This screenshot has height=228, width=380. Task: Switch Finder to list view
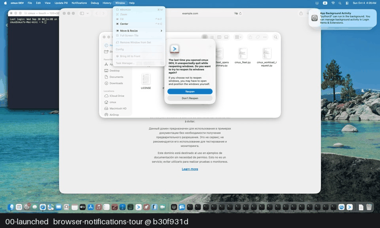212,37
